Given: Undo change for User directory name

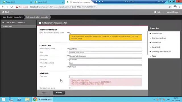Looking at the screenshot, I should click(x=68, y=48).
